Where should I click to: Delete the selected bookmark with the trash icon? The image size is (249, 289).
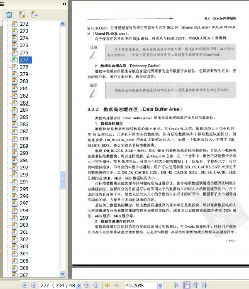(x=9, y=15)
